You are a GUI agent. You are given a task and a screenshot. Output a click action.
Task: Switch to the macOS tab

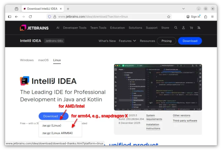[x=43, y=60]
